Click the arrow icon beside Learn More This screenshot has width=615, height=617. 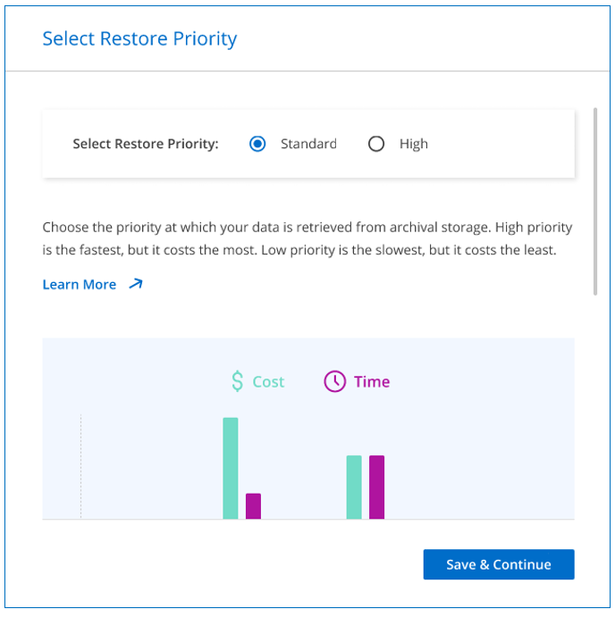[x=136, y=284]
